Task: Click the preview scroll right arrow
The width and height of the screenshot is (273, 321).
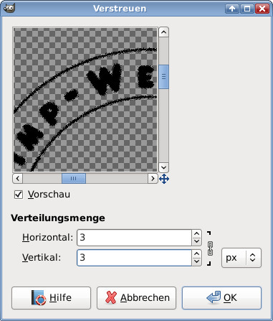Action: click(153, 179)
